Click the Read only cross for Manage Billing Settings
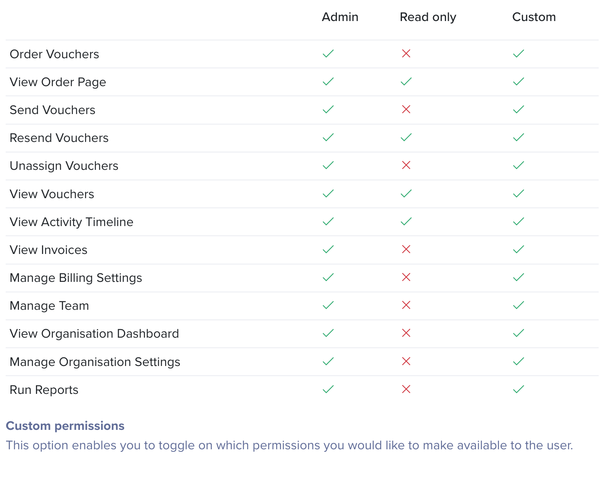The width and height of the screenshot is (610, 478). [x=406, y=277]
